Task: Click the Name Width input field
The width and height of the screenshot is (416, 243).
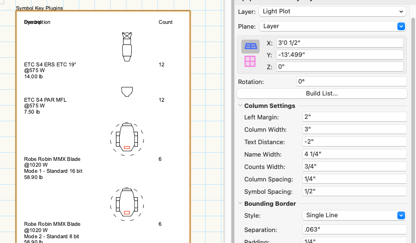Action: coord(354,154)
